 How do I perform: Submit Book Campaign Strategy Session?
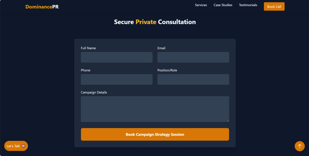(x=155, y=134)
